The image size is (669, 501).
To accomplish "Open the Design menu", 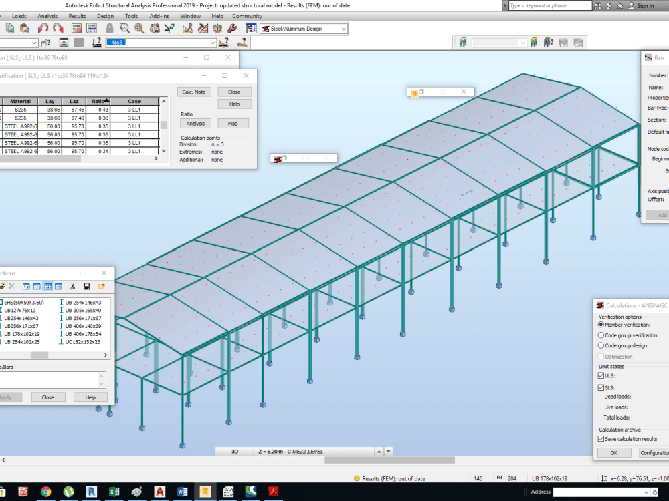I will (105, 16).
